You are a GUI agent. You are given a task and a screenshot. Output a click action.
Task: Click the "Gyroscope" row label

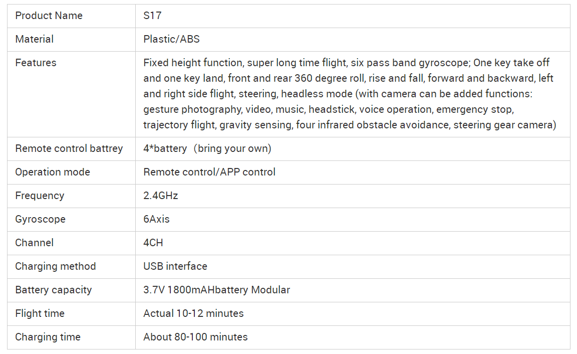(40, 219)
